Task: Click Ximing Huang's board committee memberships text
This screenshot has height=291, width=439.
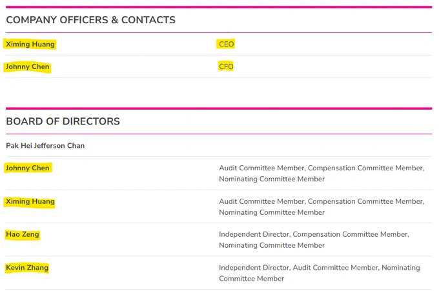Action: (322, 206)
